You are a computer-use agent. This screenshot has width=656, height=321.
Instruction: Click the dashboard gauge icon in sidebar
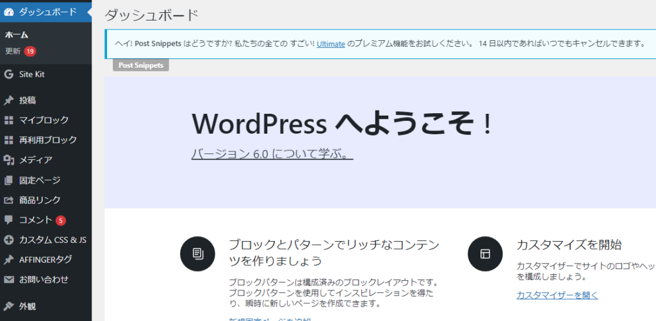pos(9,12)
